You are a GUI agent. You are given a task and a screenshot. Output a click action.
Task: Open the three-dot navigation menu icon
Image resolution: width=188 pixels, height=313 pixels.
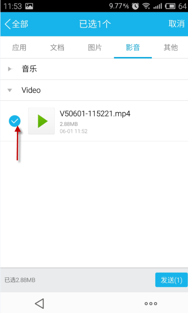[x=151, y=303]
